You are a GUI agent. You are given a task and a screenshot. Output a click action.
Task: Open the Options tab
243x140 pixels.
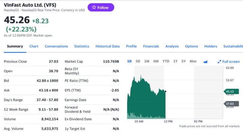191,46
